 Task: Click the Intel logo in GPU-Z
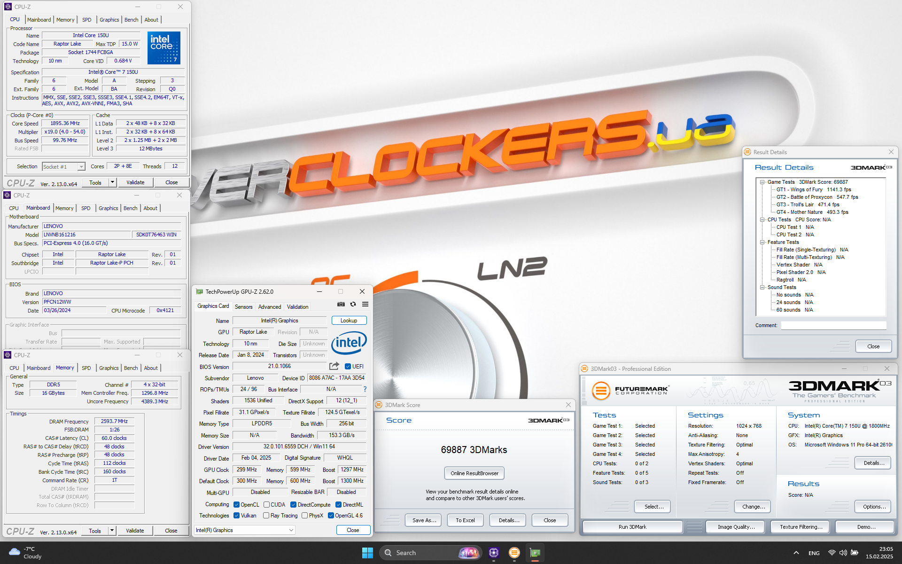(349, 343)
